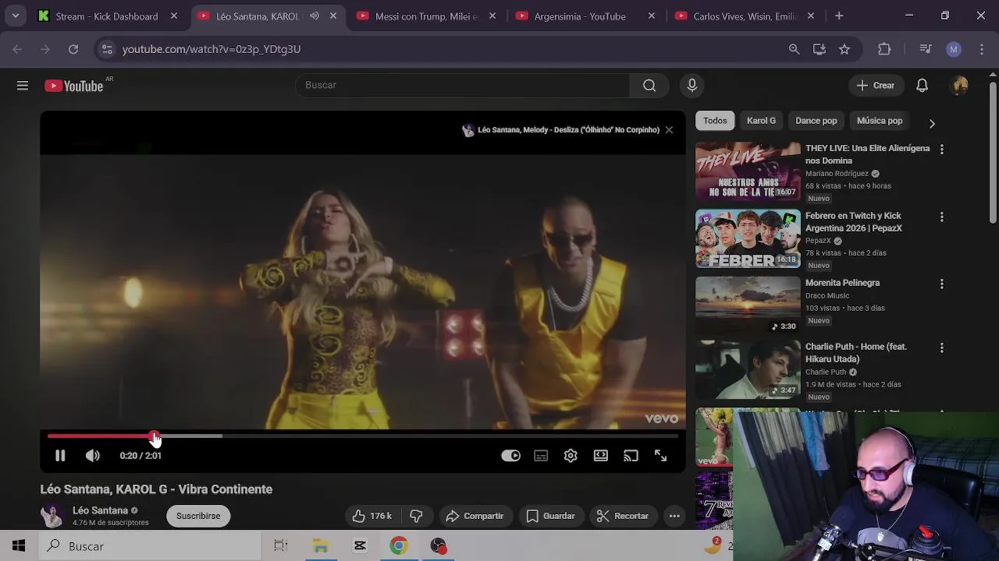Cast the video to a device
Screen dimensions: 999x561
[x=631, y=456]
